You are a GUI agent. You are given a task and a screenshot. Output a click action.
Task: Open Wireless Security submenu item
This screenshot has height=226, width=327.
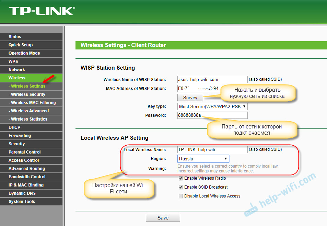tap(28, 94)
